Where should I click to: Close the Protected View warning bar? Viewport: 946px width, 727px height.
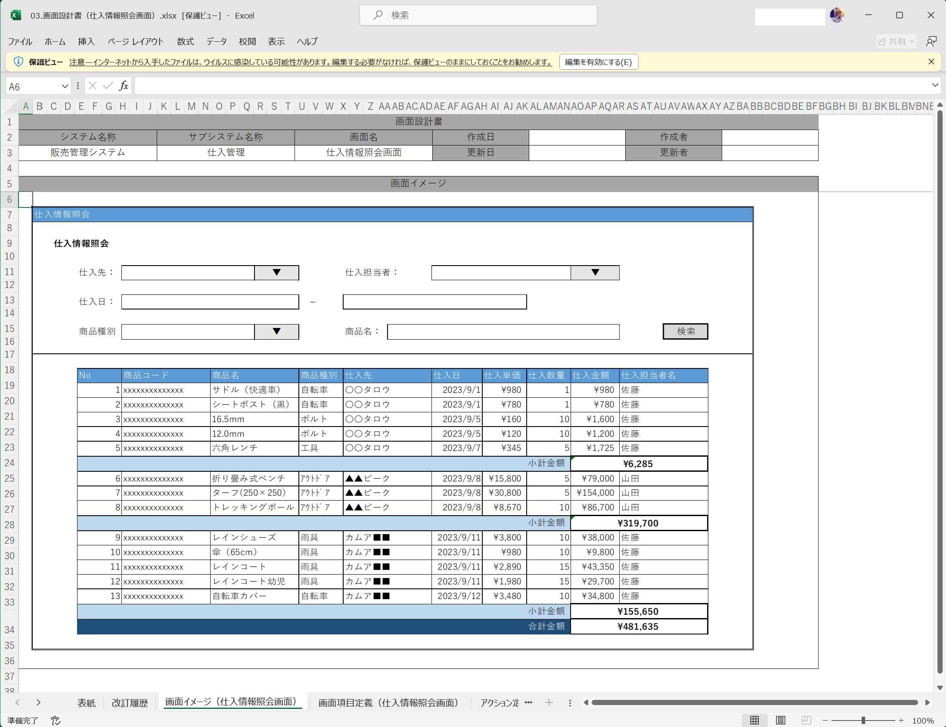(x=931, y=62)
